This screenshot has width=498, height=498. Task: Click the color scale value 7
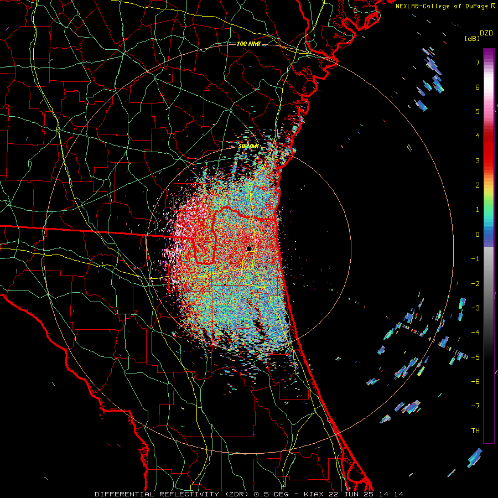point(478,62)
